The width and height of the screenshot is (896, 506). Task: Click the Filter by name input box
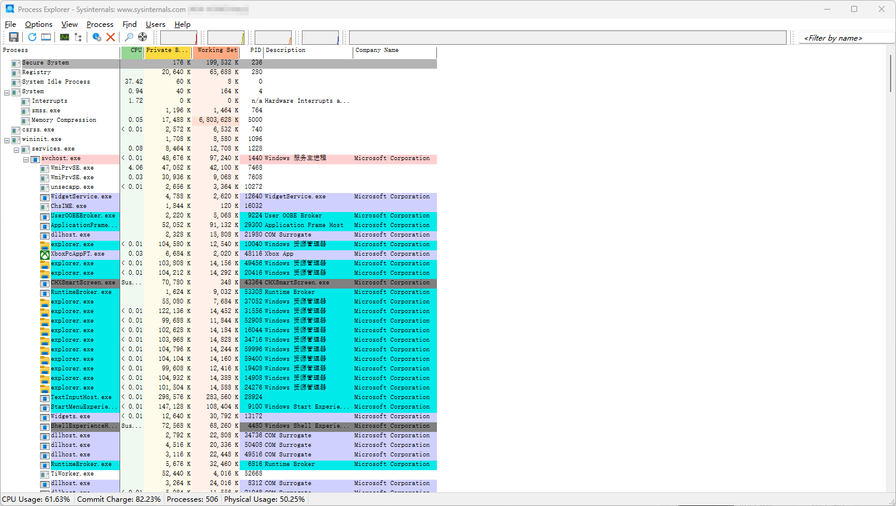(x=845, y=37)
